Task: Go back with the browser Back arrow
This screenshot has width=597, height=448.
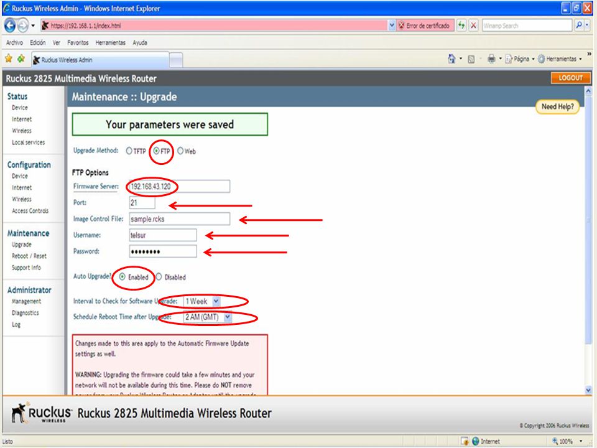Action: pos(10,26)
